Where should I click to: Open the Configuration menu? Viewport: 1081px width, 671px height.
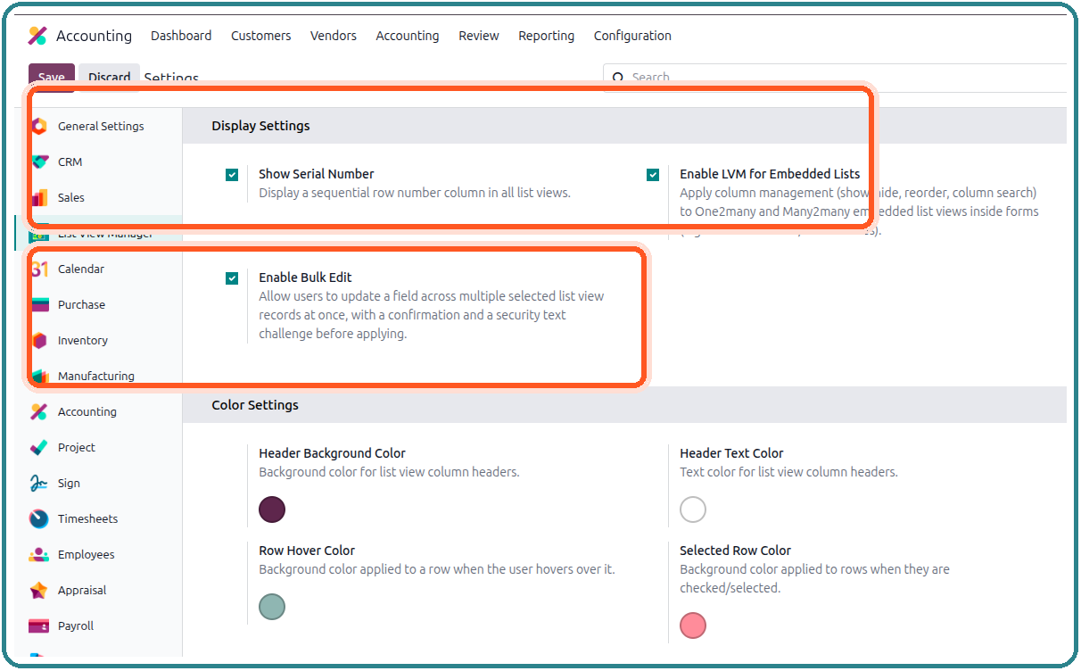tap(632, 36)
